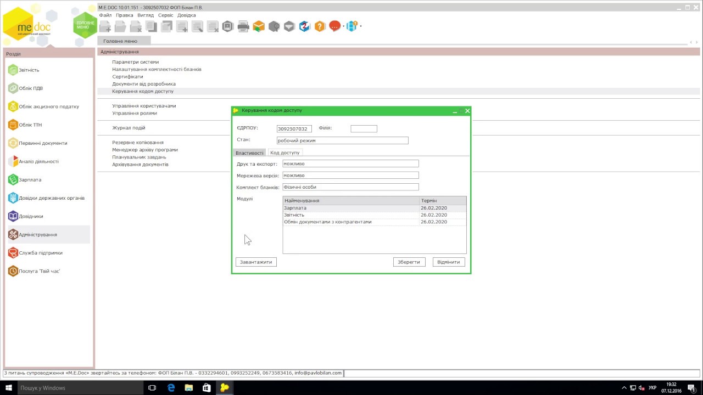Select Обмін документами з контрагентами row
This screenshot has width=703, height=395.
(x=375, y=222)
